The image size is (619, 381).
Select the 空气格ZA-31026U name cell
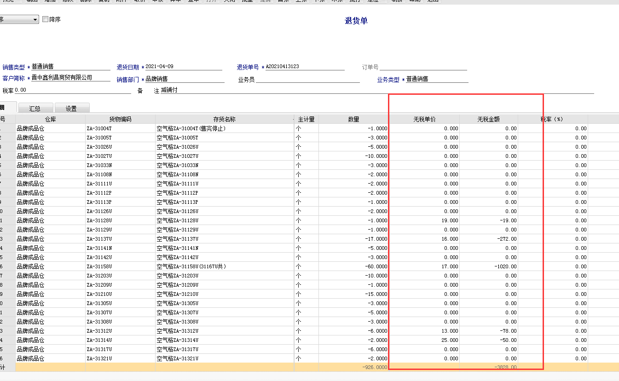click(x=225, y=147)
